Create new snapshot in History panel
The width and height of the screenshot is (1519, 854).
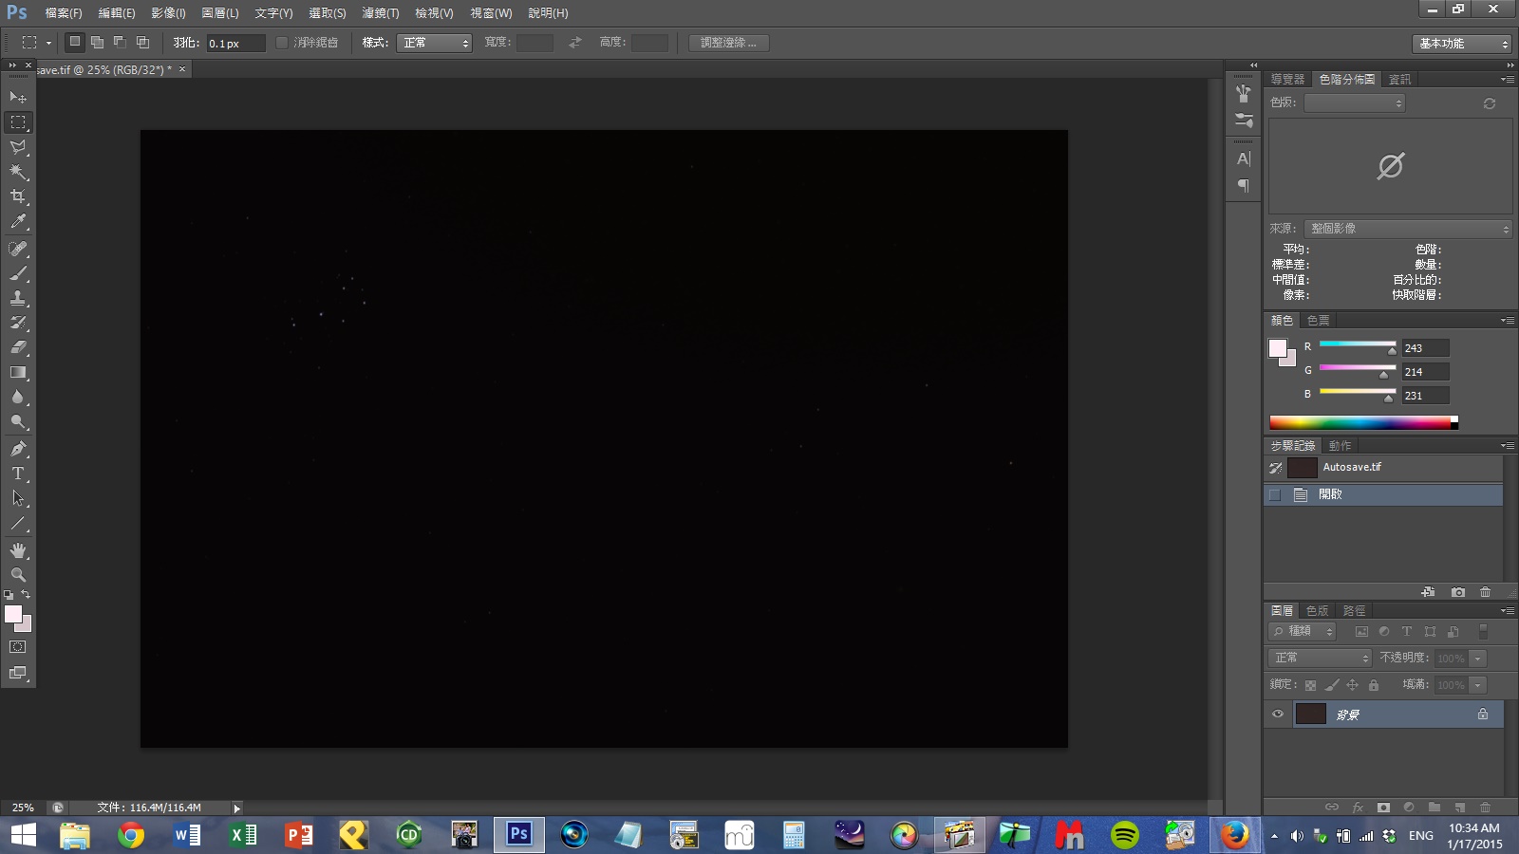click(x=1457, y=592)
